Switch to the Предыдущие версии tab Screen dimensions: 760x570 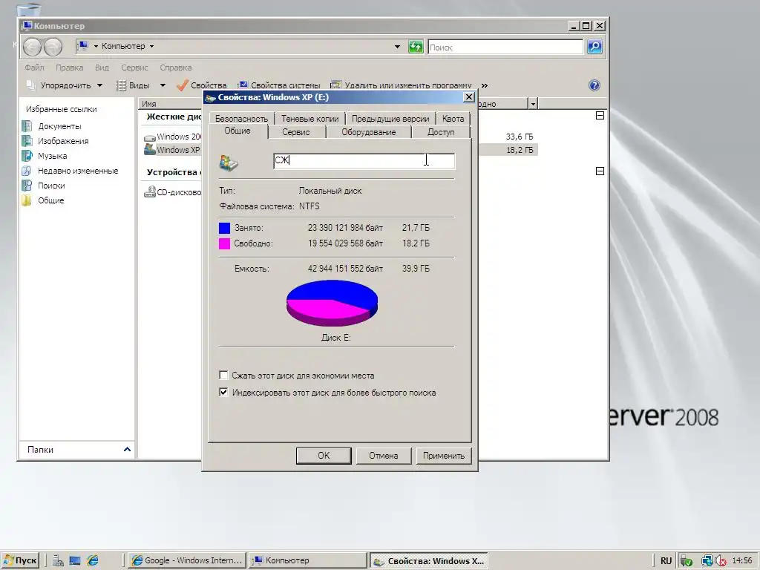390,118
